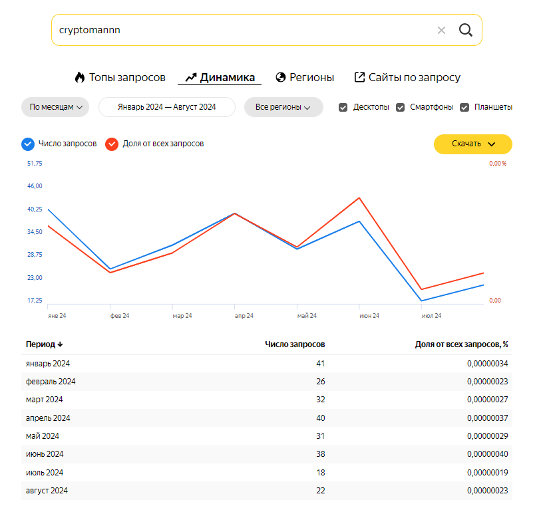Uncheck the Планшеты checkbox
The width and height of the screenshot is (547, 512).
pyautogui.click(x=465, y=107)
